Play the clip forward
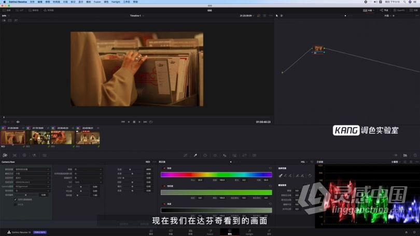 pyautogui.click(x=139, y=122)
